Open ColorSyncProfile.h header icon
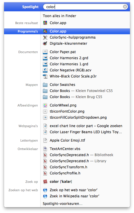This screenshot has height=213, width=134. point(45,173)
